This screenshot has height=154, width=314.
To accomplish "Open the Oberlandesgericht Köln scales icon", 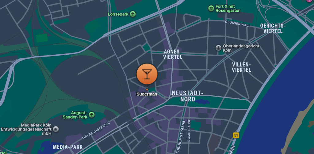I will pyautogui.click(x=218, y=48).
